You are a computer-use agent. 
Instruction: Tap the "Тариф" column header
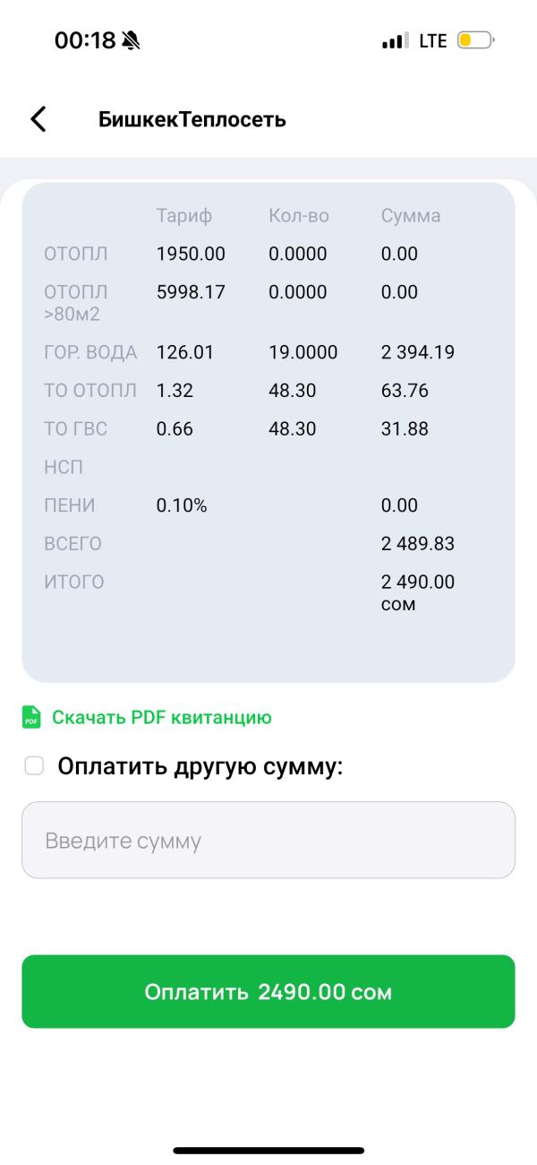click(183, 216)
